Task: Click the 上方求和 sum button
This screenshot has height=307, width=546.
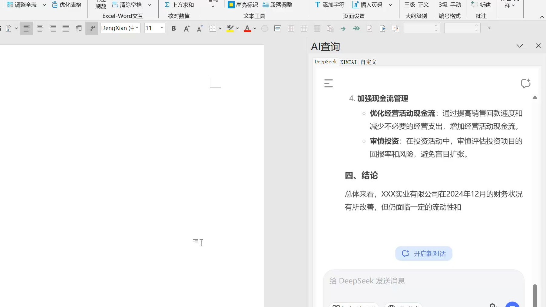Action: coord(179,5)
